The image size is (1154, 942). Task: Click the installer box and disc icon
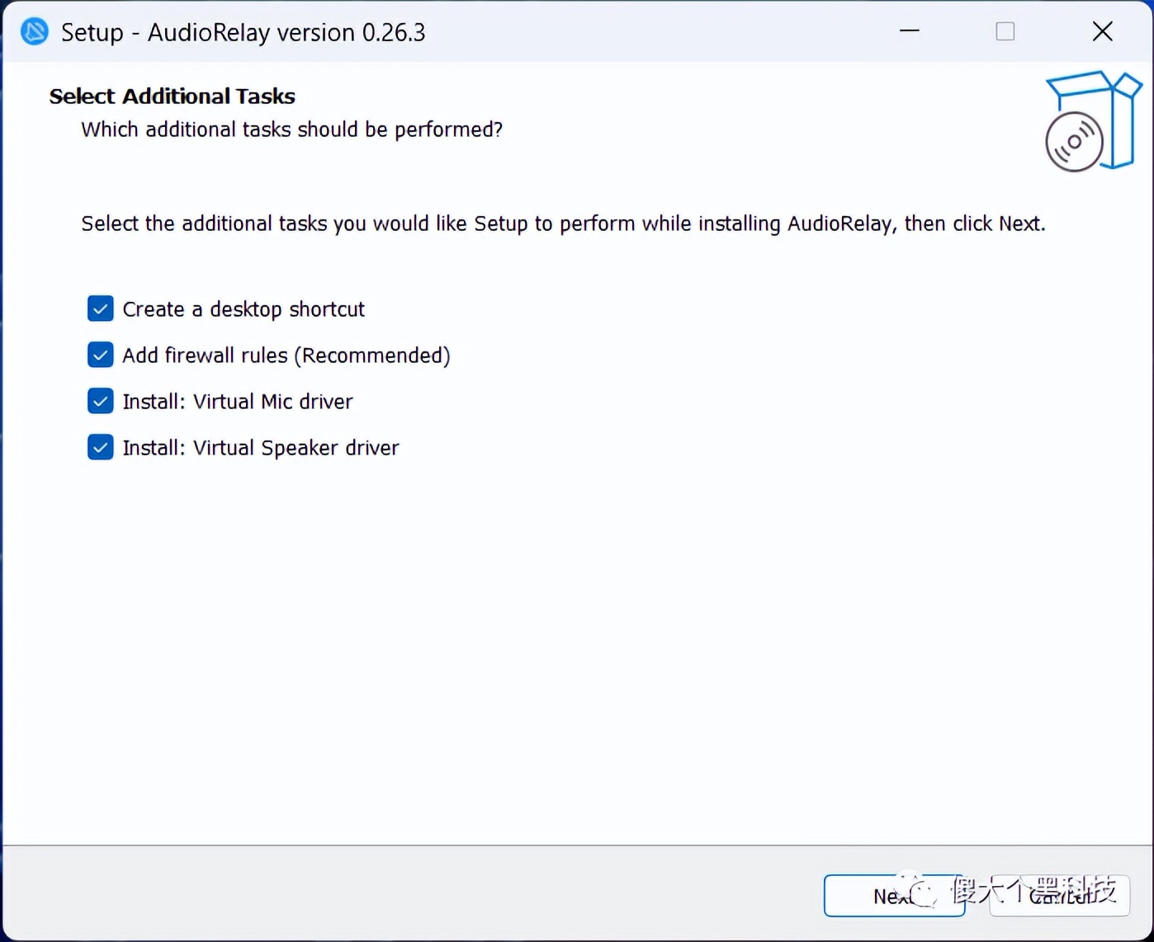(x=1091, y=122)
